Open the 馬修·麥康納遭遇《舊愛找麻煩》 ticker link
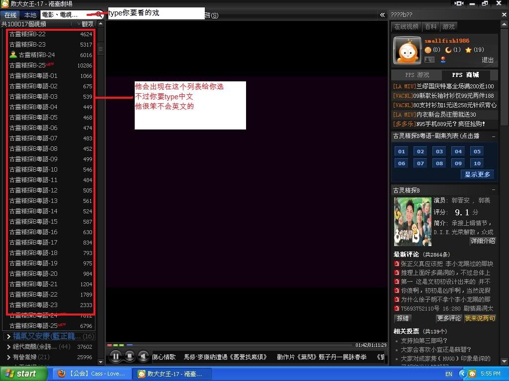 coord(226,357)
